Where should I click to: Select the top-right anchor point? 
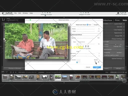tap(80, 60)
